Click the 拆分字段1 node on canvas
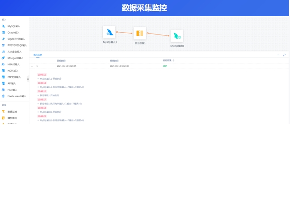The width and height of the screenshot is (290, 215). (140, 33)
